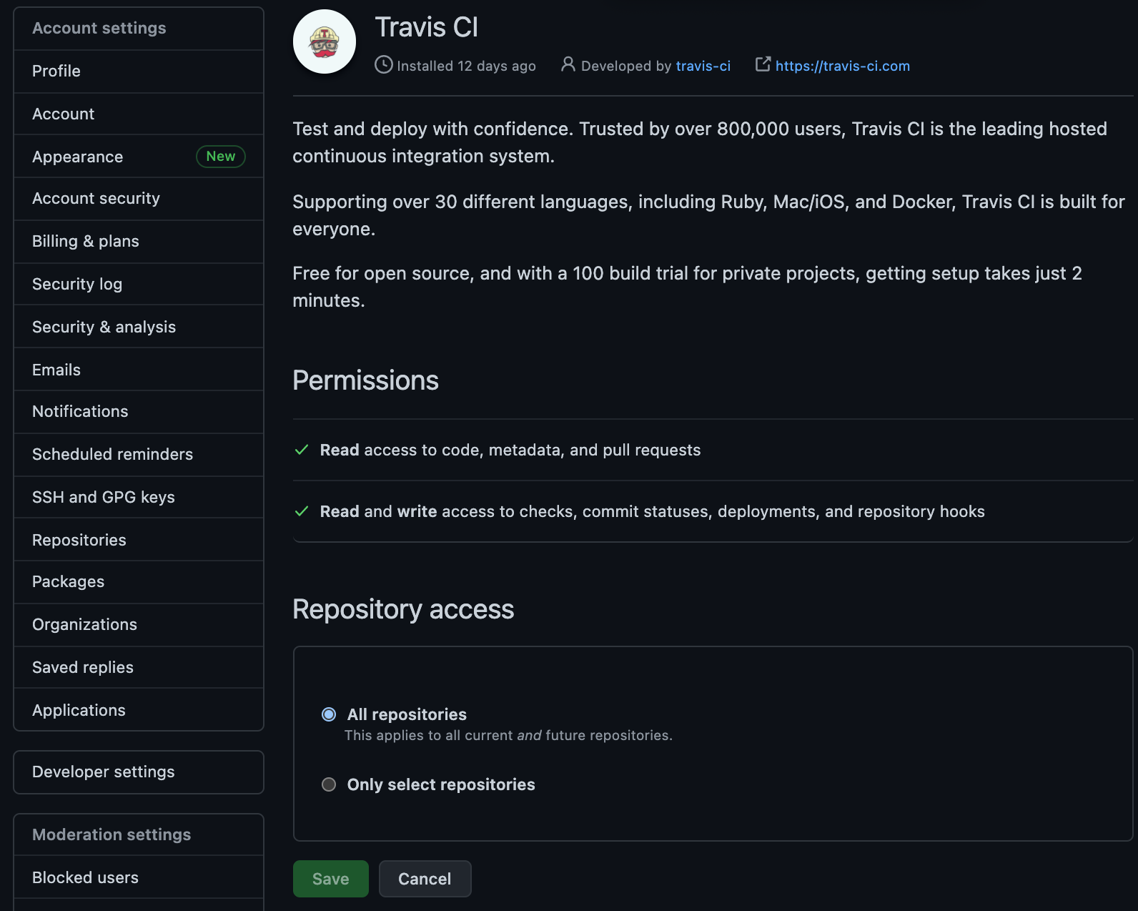Select the All repositories option
Image resolution: width=1138 pixels, height=911 pixels.
(x=328, y=714)
